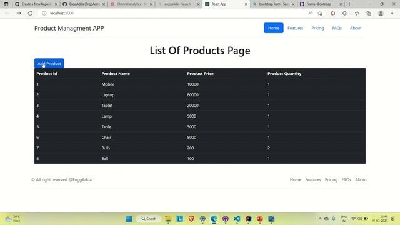
Task: Click the taskbar Search box
Action: [x=149, y=219]
